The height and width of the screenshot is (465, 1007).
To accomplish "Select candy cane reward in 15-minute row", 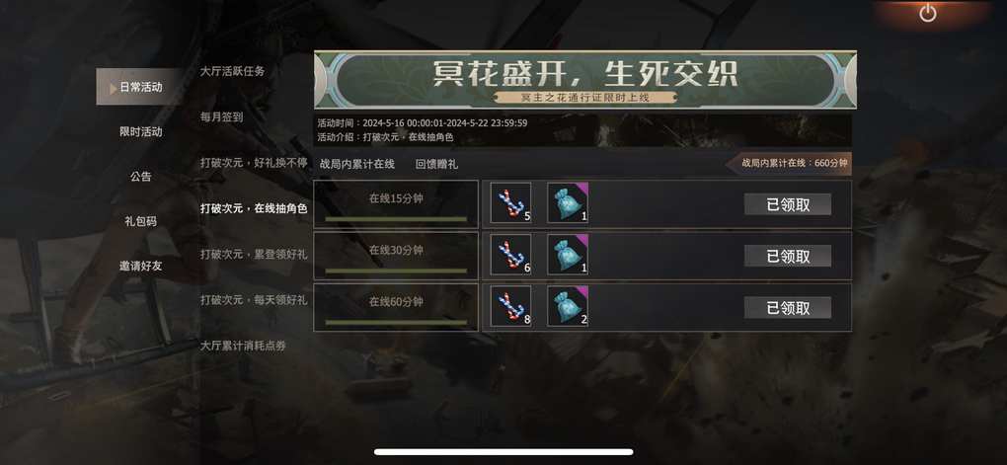I will tap(510, 203).
